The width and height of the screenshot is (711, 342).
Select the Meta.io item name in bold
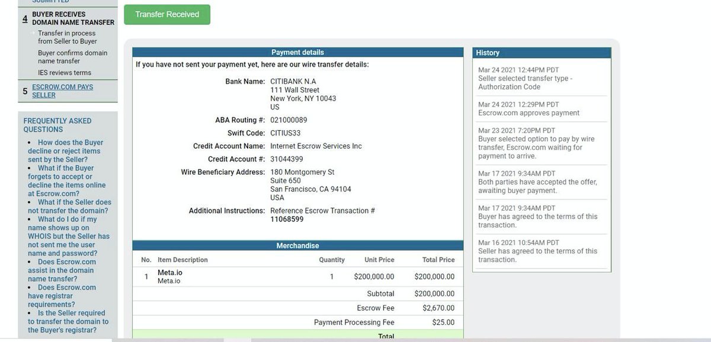tap(170, 273)
